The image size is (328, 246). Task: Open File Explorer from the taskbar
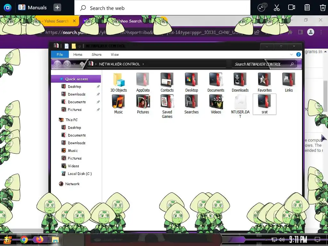[x=55, y=240]
